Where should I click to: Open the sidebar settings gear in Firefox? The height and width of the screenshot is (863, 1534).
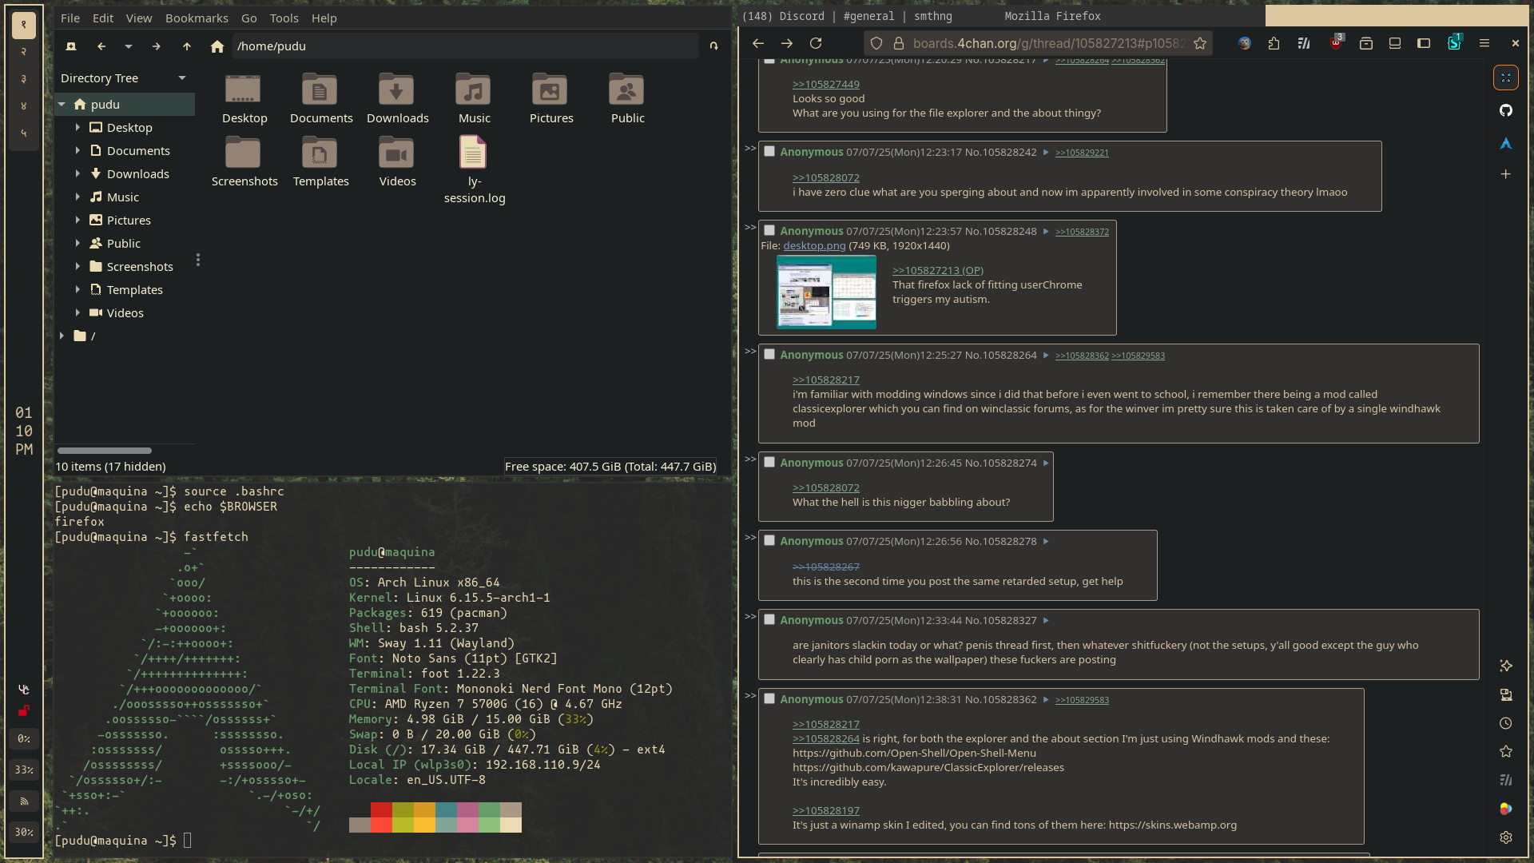pyautogui.click(x=1506, y=837)
